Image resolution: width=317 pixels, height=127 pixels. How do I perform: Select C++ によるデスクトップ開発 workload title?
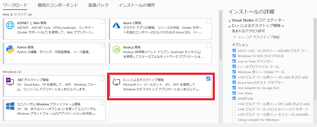[143, 80]
